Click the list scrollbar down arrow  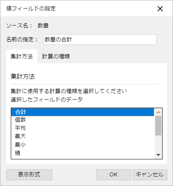point(158,155)
